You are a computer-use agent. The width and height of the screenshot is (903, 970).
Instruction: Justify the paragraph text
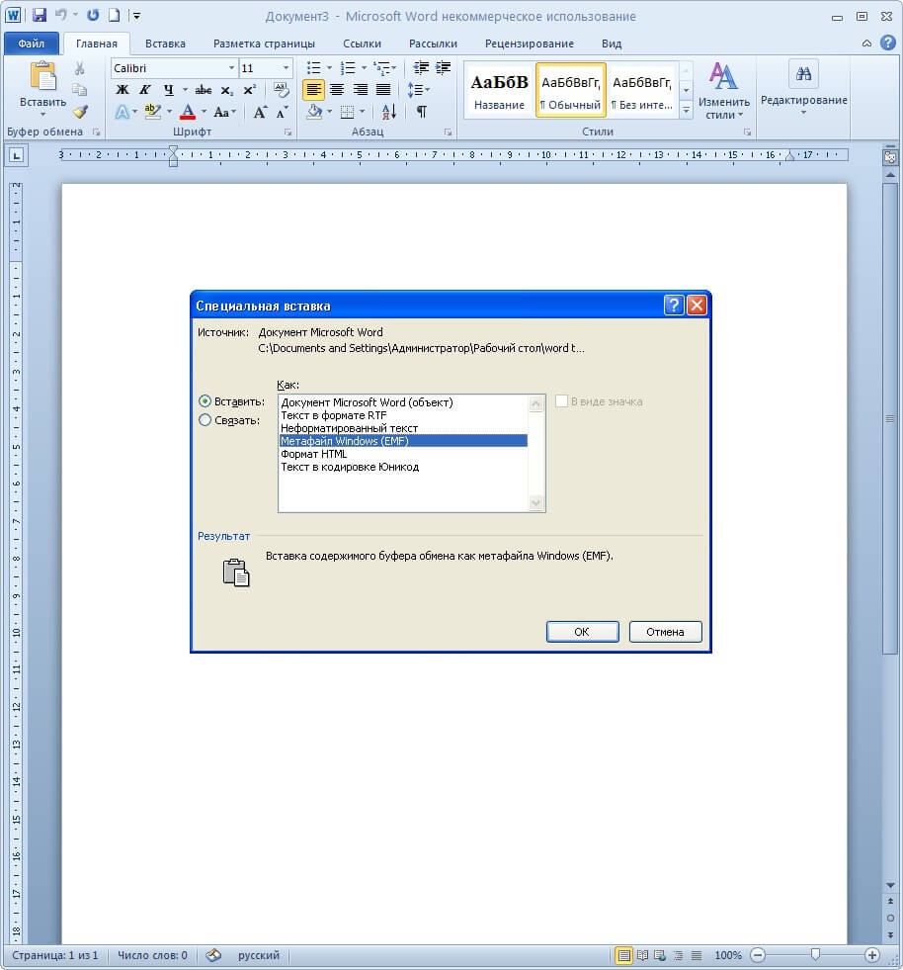click(x=383, y=90)
